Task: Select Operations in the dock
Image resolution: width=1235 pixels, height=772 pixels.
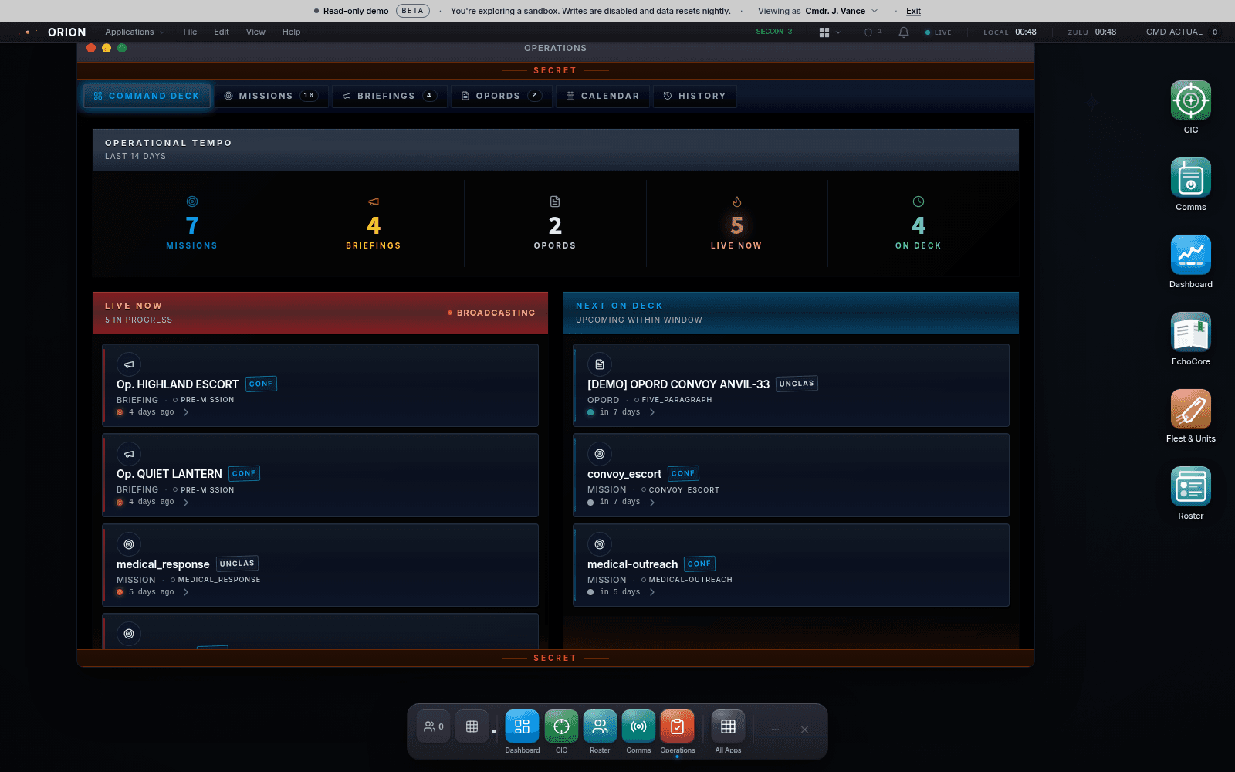Action: 678,726
